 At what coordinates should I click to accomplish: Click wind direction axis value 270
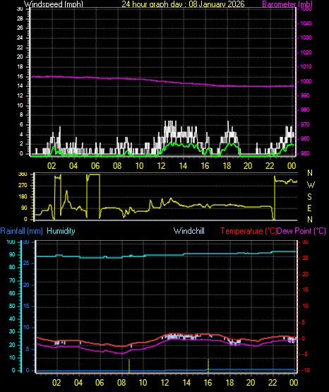(x=23, y=186)
